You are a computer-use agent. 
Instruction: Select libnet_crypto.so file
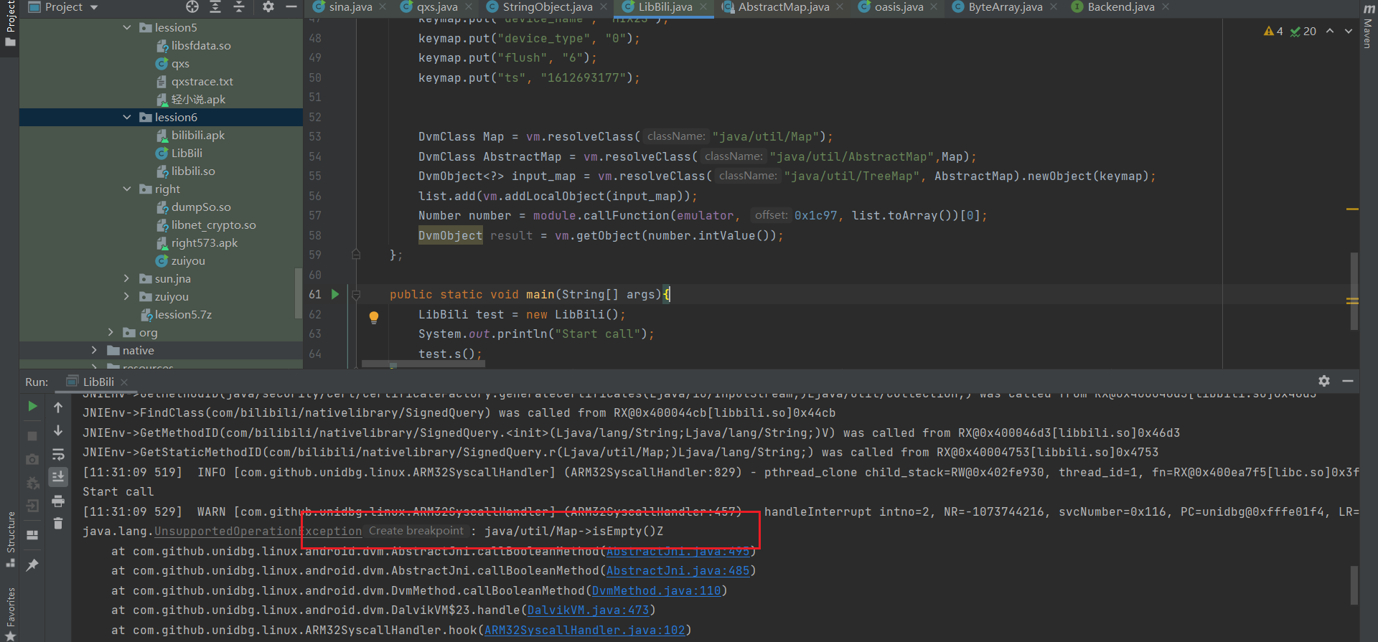pos(213,225)
